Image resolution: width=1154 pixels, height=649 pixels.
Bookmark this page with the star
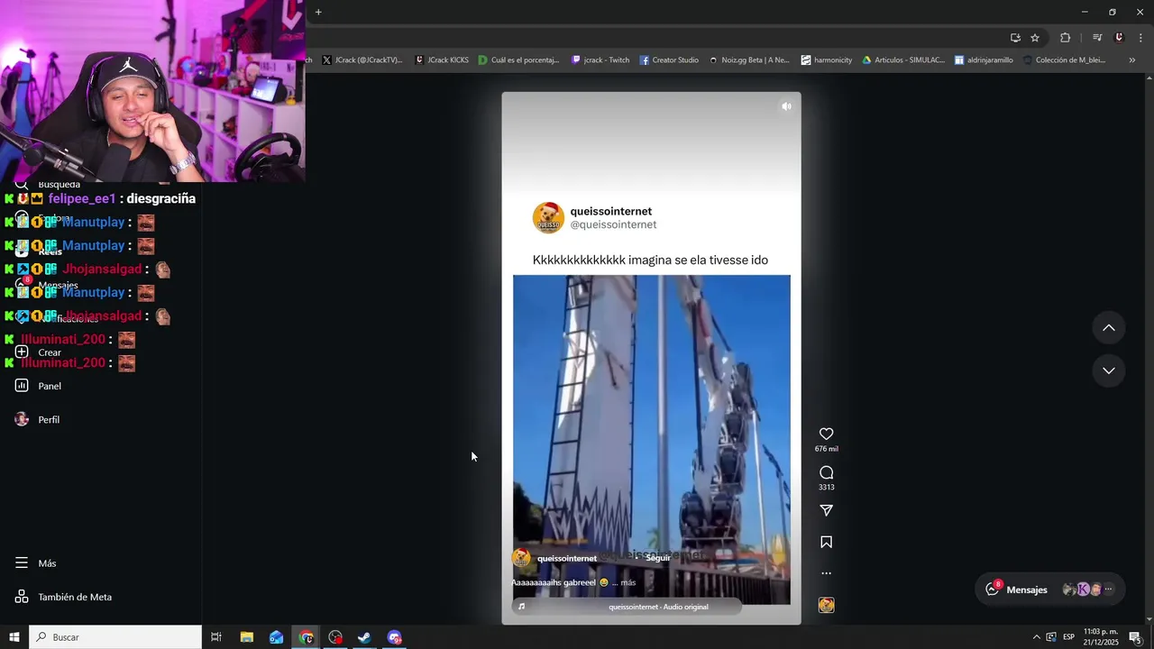(x=1035, y=38)
